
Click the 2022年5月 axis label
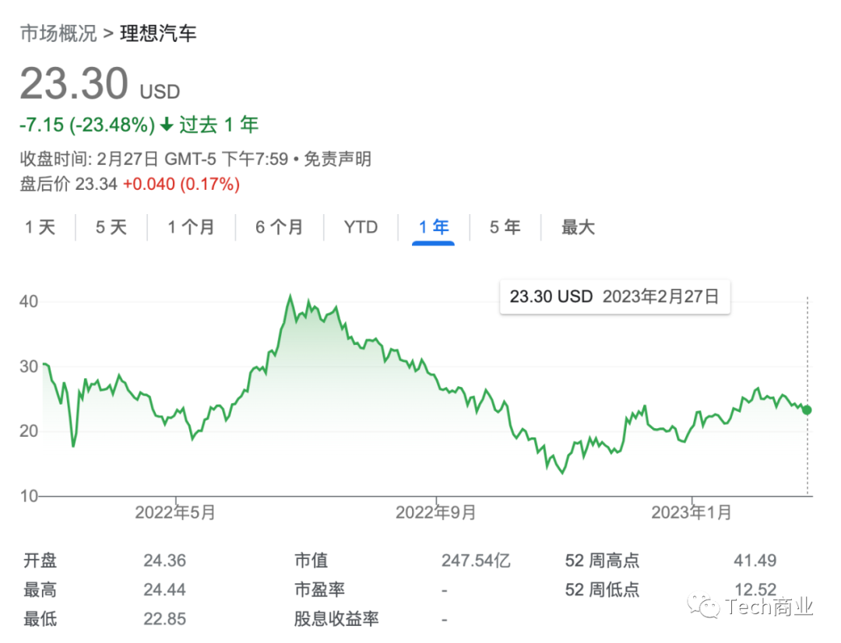pos(175,513)
